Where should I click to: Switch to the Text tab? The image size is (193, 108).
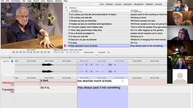coord(102,4)
